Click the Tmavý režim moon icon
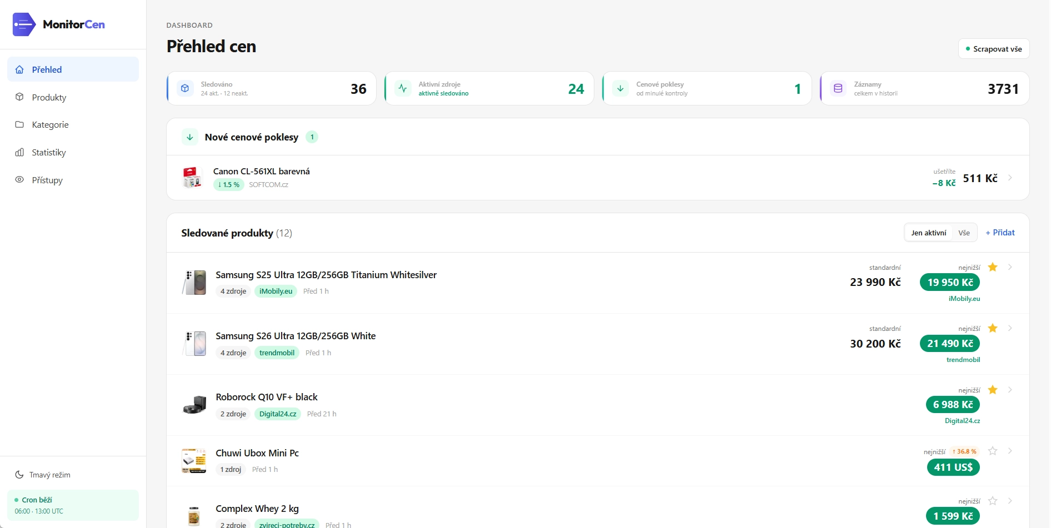This screenshot has height=528, width=1051. [19, 475]
